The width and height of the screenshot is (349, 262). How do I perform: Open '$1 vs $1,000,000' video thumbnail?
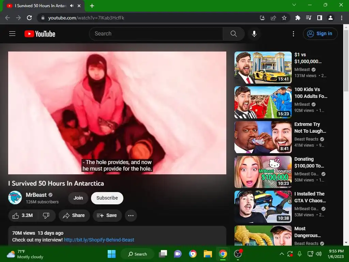(x=263, y=68)
